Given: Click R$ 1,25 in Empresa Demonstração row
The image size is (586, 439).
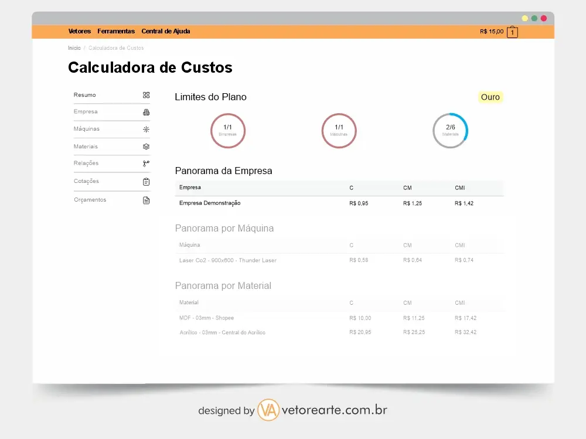Looking at the screenshot, I should 413,203.
